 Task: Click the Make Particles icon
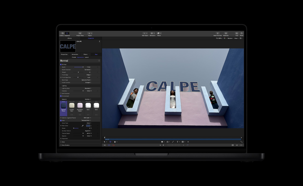coord(217,33)
